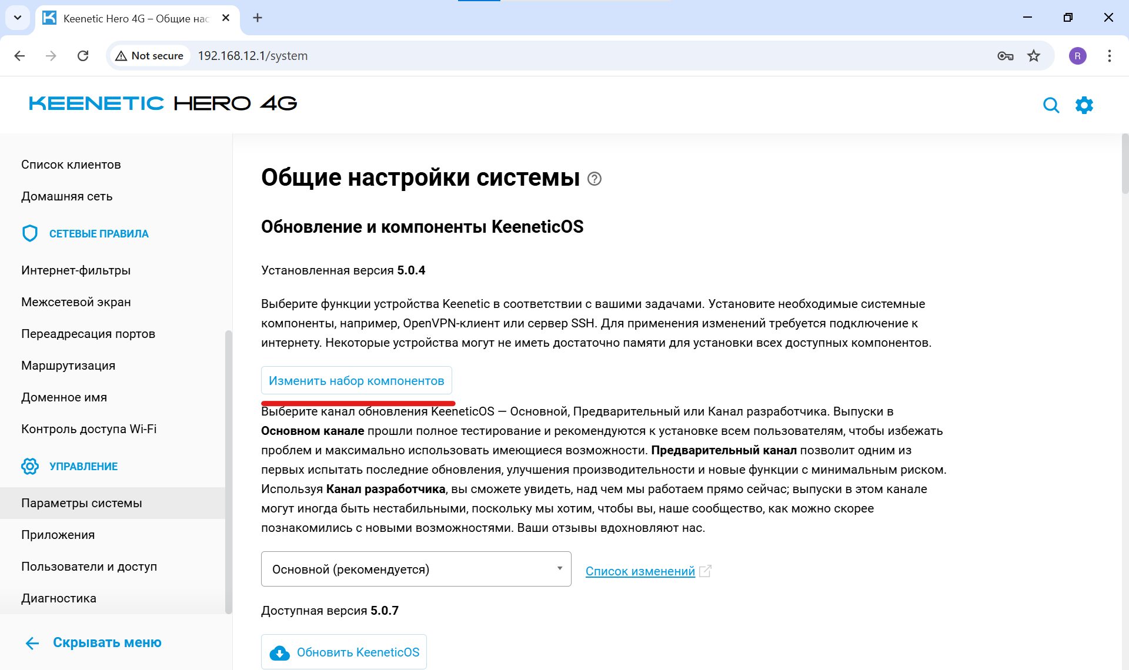Open the Chrome profile avatar
The image size is (1129, 670).
1078,56
